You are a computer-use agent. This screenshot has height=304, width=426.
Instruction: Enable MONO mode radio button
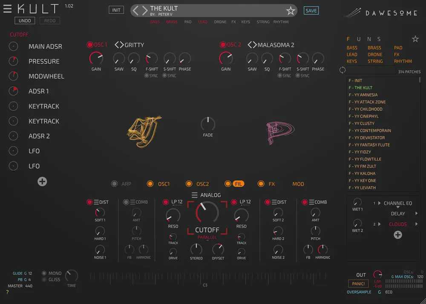[44, 273]
